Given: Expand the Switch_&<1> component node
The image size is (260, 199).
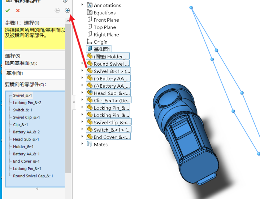Looking at the screenshot, I should 82,129.
